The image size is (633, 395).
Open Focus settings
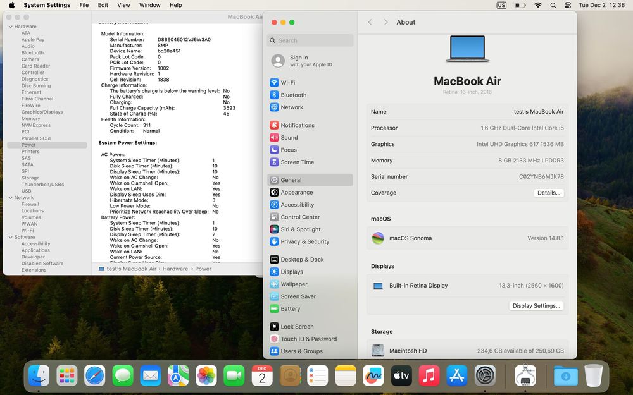(310, 150)
